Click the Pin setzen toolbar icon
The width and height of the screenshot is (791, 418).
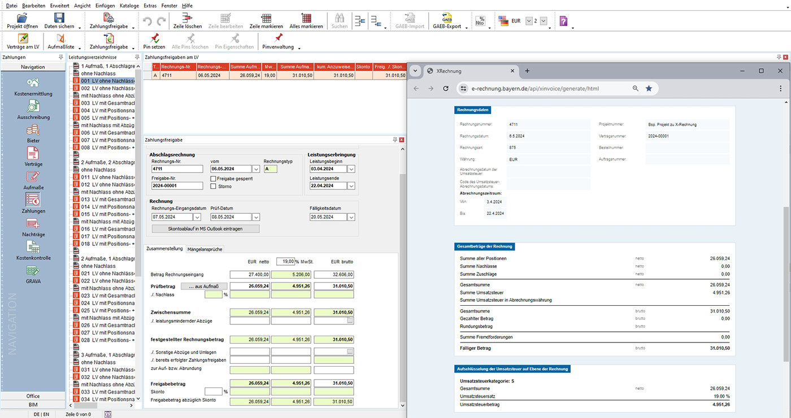154,38
